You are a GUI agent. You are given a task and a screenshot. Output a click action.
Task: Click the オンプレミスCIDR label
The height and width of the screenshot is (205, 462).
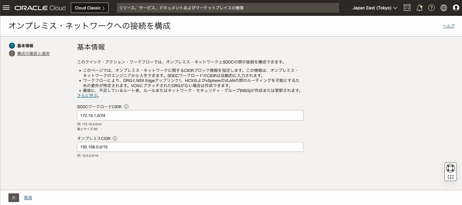coord(94,138)
